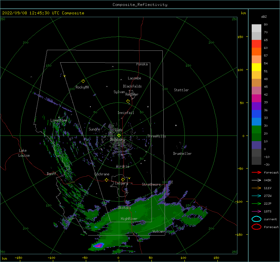Click the Vulcan label
The height and width of the screenshot is (262, 280).
tap(158, 231)
